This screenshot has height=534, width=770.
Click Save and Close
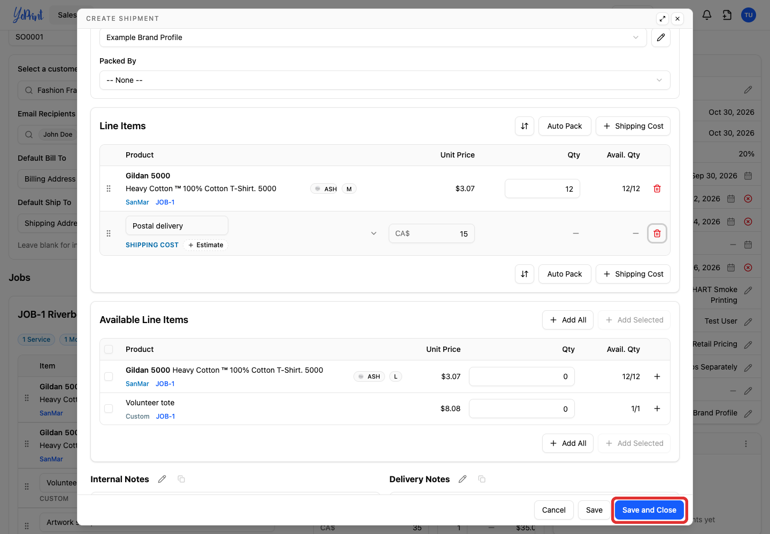tap(649, 510)
